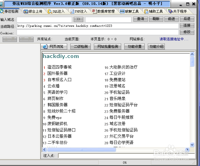The width and height of the screenshot is (200, 166).
Task: Click the IE icon on 网页浏览 button
Action: click(x=45, y=47)
